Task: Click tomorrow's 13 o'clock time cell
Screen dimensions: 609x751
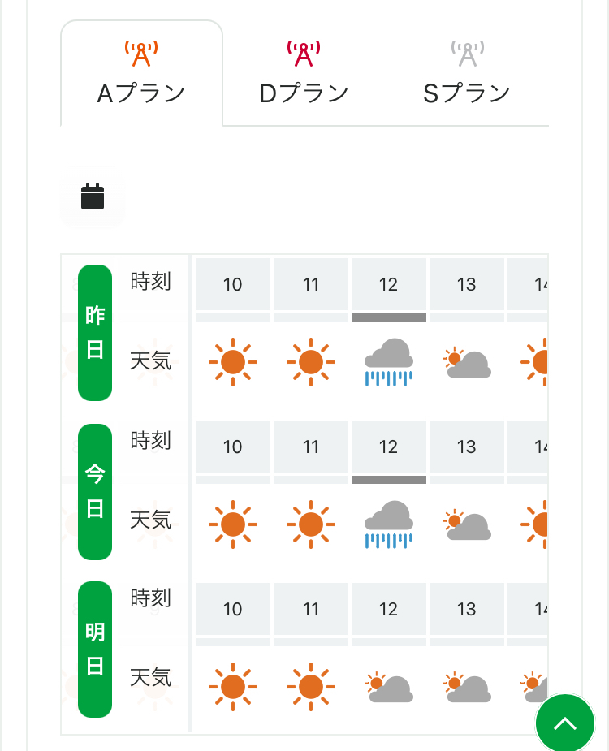Action: [x=466, y=609]
